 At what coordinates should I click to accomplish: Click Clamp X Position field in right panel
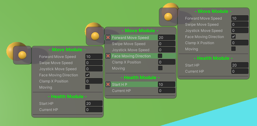(x=240, y=43)
